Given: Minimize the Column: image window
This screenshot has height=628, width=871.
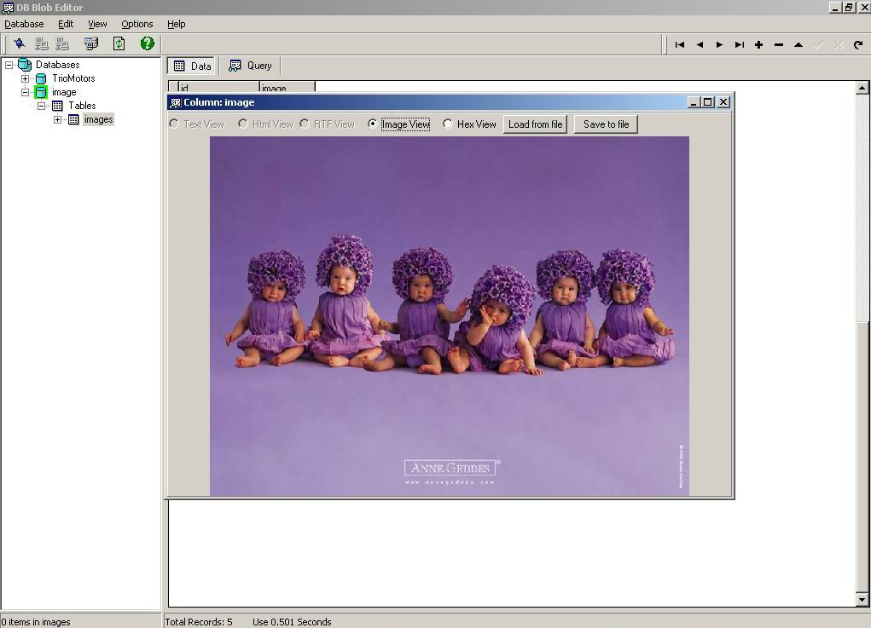Looking at the screenshot, I should 694,102.
